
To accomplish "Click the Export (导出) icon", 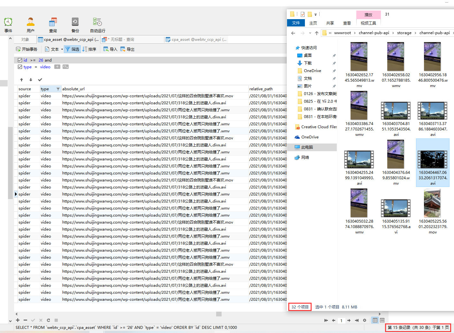I will pos(123,49).
